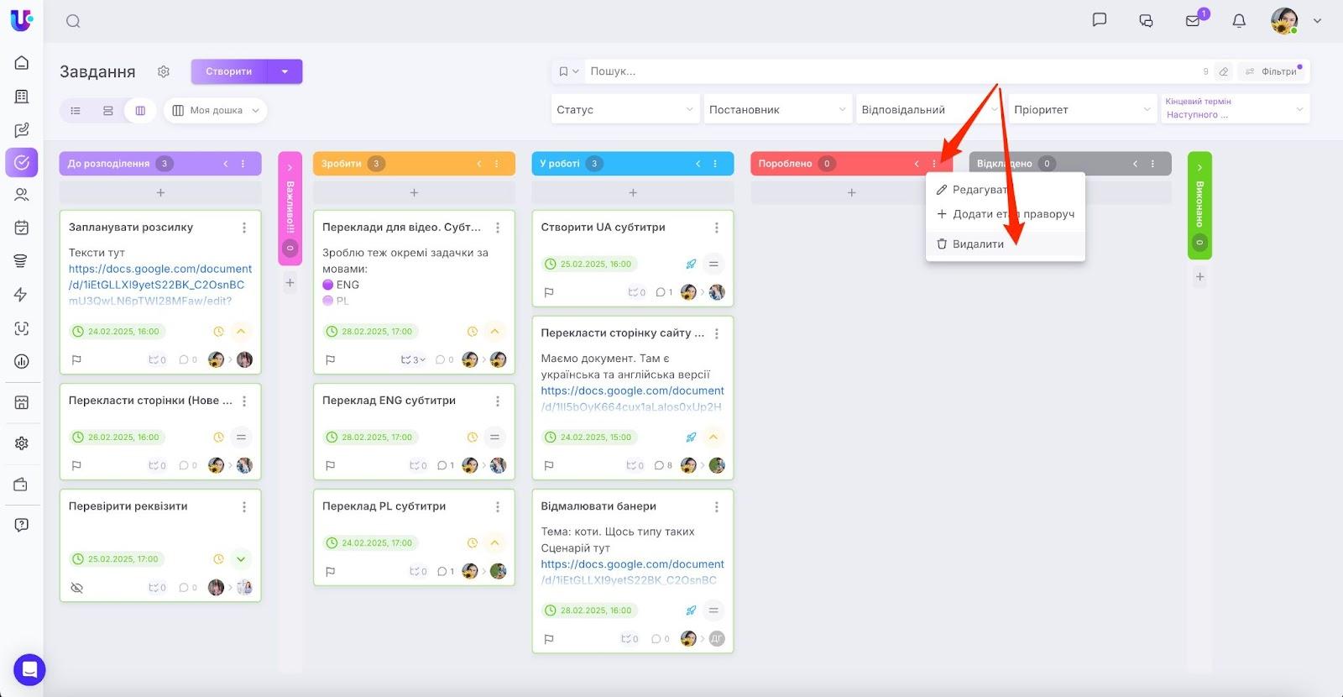
Task: Open Відмалювати банери card options menu
Action: (x=716, y=506)
